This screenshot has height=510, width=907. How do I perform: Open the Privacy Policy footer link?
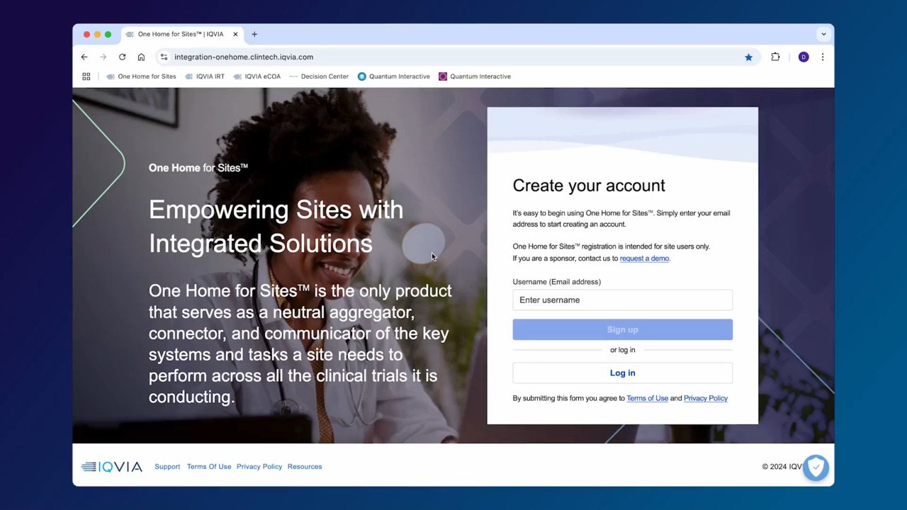coord(259,467)
